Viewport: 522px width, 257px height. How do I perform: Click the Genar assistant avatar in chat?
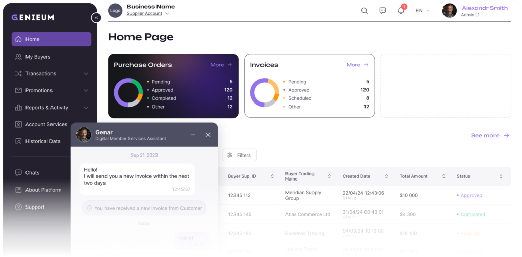tap(84, 135)
